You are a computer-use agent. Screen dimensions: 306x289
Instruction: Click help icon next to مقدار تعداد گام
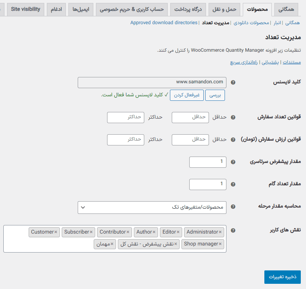(x=233, y=184)
